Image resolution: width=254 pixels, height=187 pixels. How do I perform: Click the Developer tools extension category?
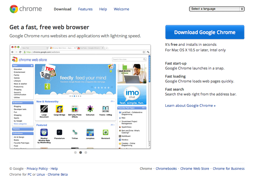20,109
